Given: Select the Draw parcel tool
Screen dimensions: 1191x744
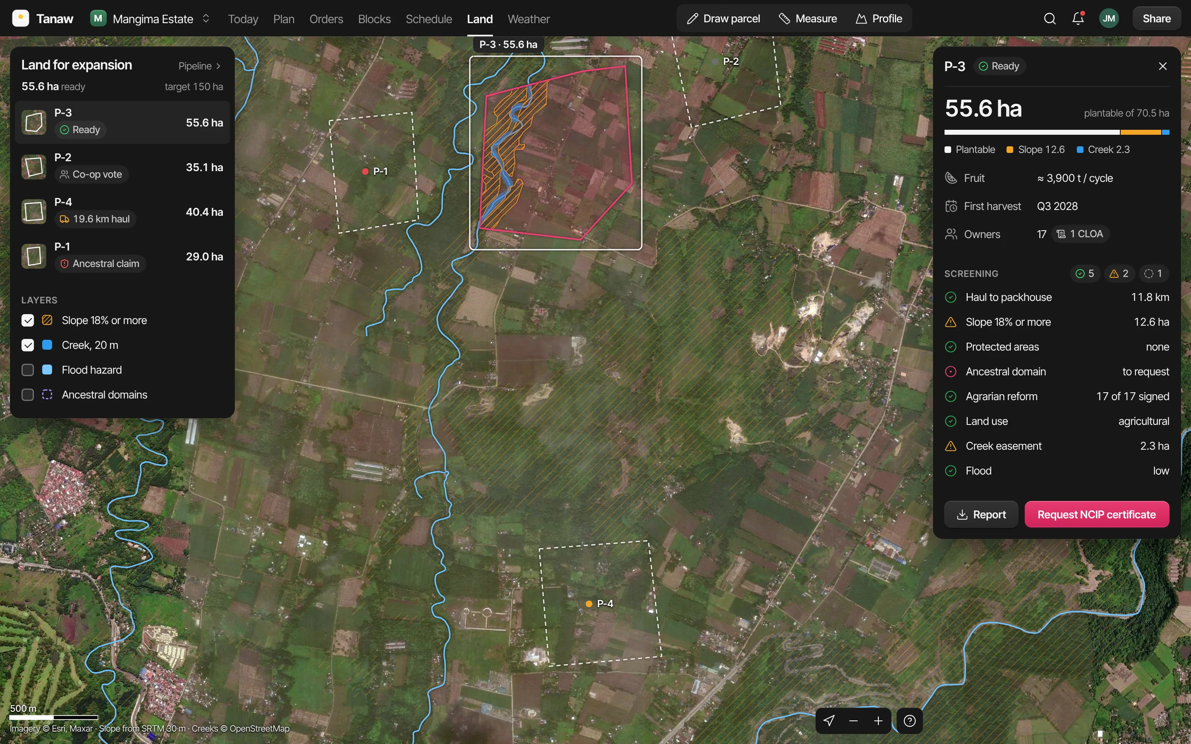Looking at the screenshot, I should click(x=723, y=19).
